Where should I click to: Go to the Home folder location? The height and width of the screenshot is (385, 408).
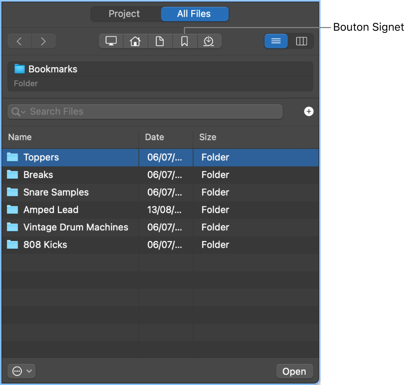[x=135, y=41]
